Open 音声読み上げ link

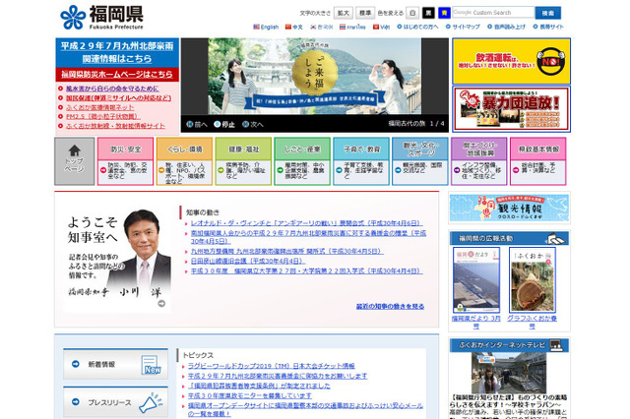[x=506, y=27]
